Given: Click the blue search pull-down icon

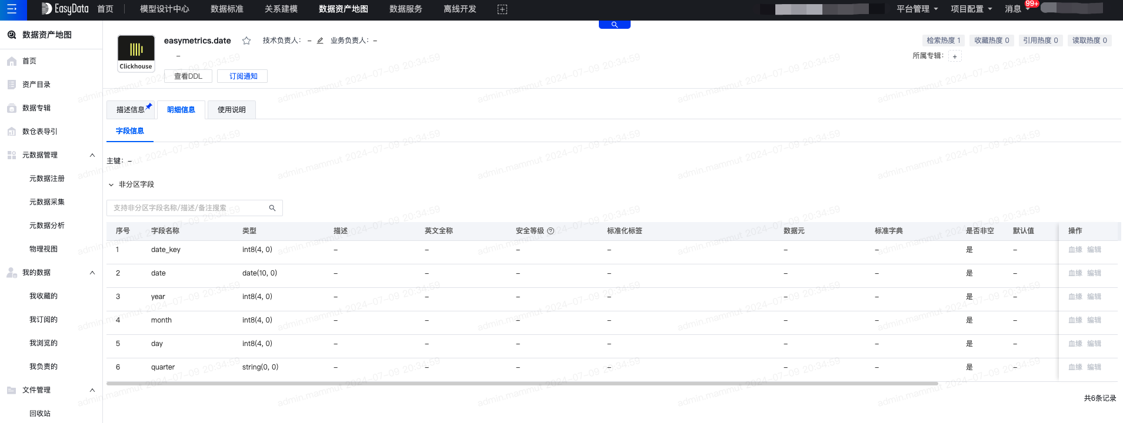Looking at the screenshot, I should 615,25.
